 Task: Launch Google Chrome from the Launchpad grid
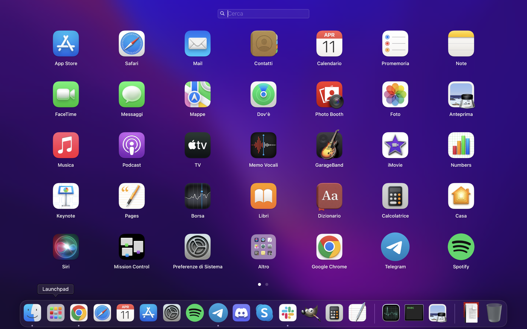click(x=329, y=247)
